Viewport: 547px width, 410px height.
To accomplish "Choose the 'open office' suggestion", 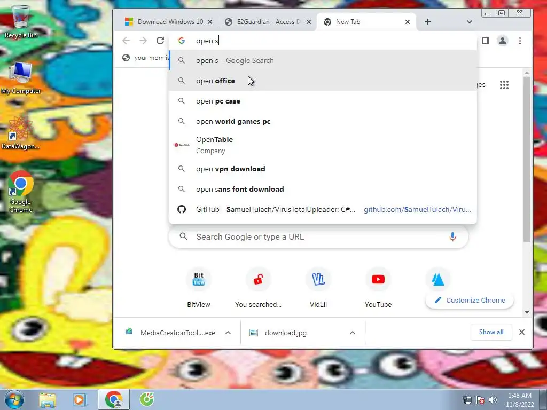I will point(323,81).
